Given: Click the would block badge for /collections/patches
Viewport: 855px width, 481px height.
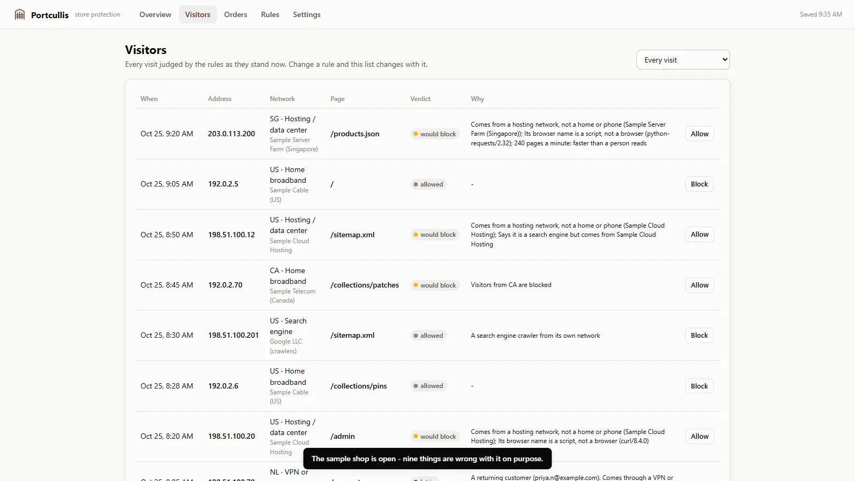Looking at the screenshot, I should (x=435, y=285).
